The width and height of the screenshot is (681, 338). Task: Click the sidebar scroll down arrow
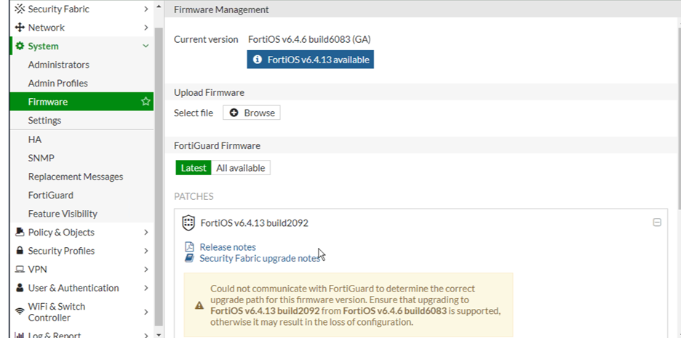(x=159, y=334)
